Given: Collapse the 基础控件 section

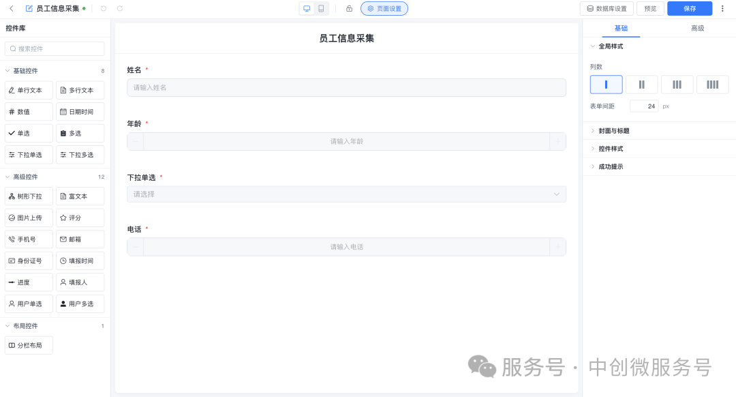Looking at the screenshot, I should [x=7, y=71].
